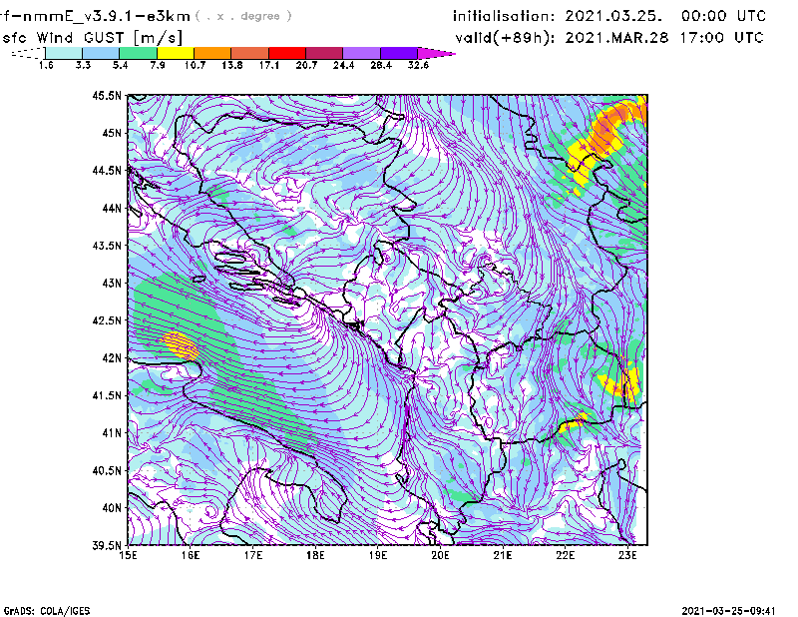This screenshot has width=798, height=617.
Task: Click the 21E longitude label
Action: tap(503, 555)
